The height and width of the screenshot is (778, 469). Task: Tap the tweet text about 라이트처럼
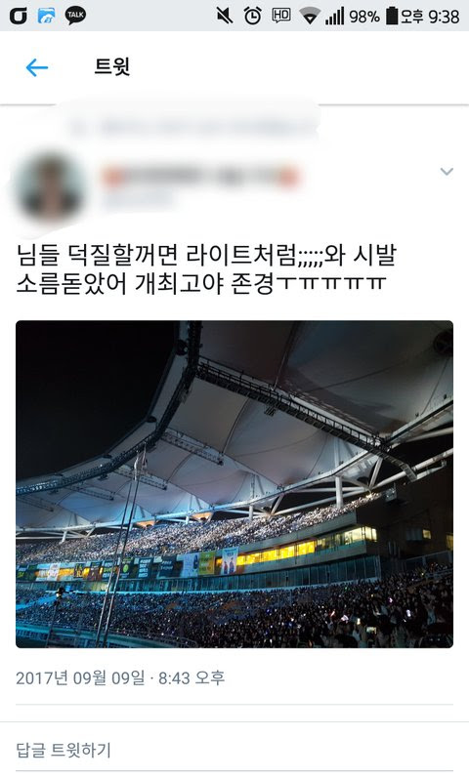207,268
